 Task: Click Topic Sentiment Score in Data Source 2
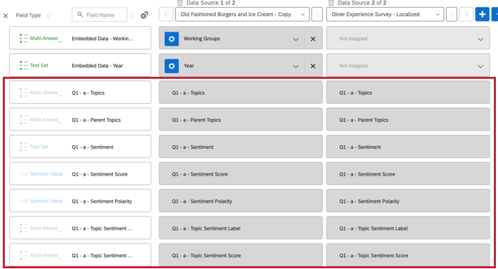tap(408, 254)
